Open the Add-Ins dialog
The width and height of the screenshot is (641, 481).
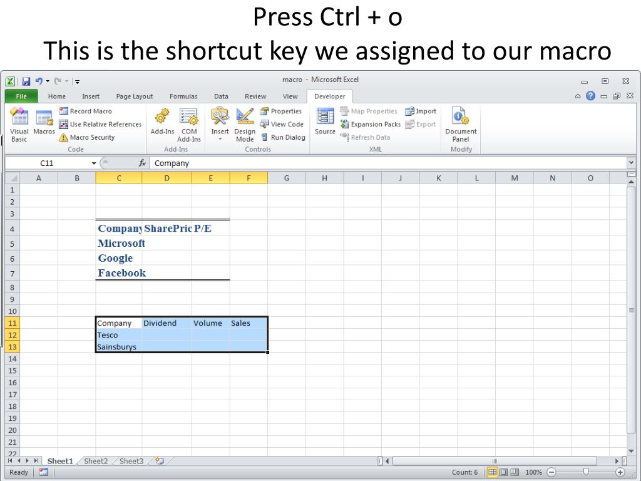pos(162,121)
